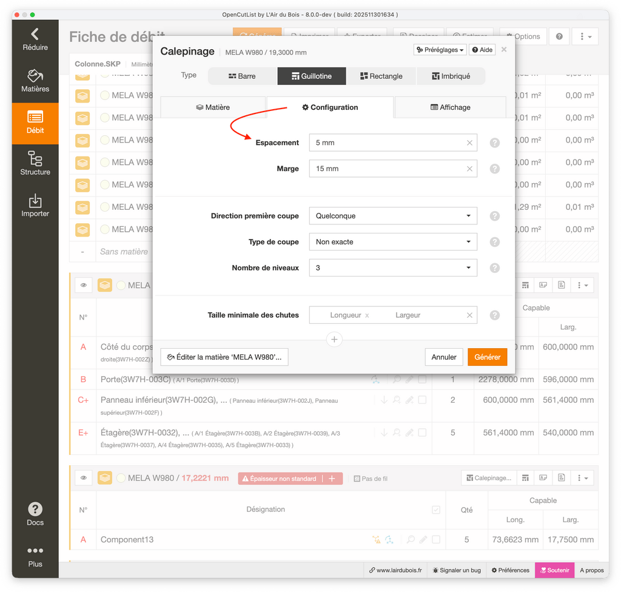
Task: Click the Annuler button
Action: coord(443,357)
